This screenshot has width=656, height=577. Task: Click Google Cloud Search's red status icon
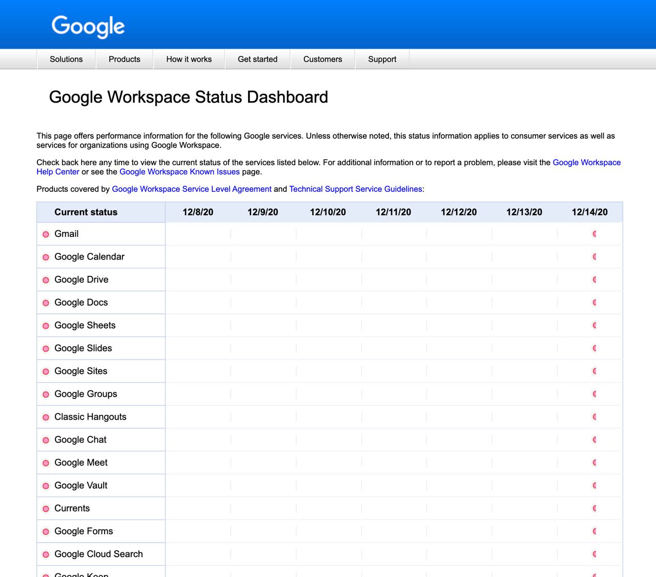[46, 554]
